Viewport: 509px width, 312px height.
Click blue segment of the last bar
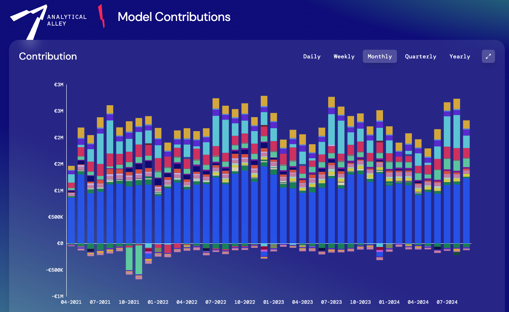[466, 210]
